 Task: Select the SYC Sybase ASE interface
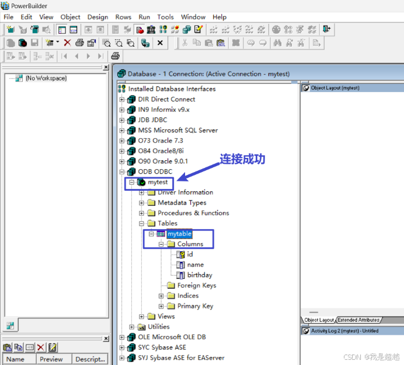click(x=162, y=348)
